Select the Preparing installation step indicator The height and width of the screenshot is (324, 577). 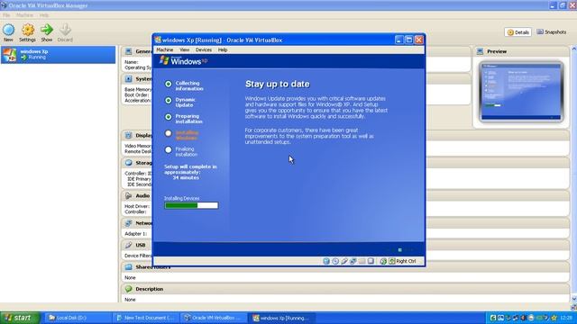(x=169, y=117)
